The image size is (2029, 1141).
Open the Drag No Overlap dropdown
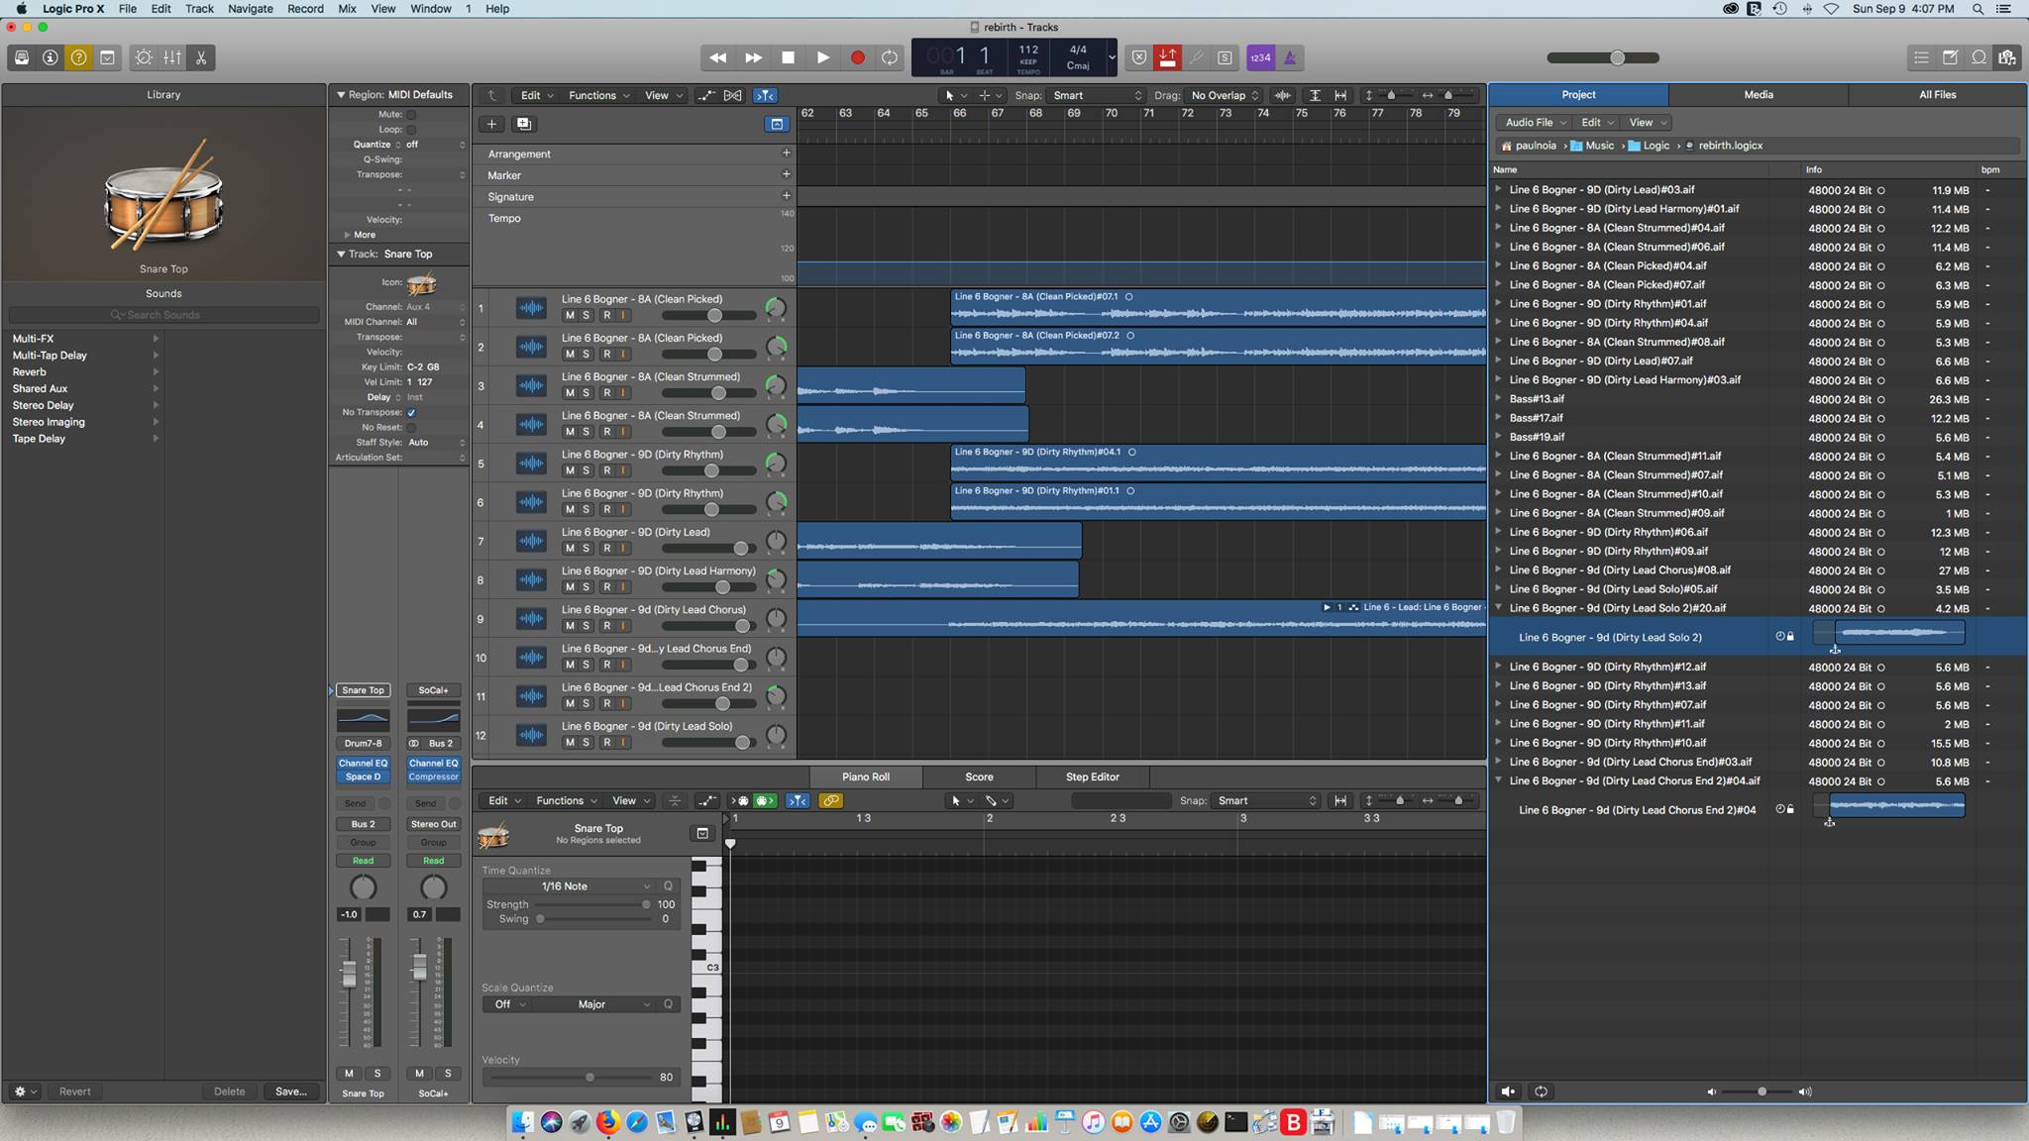pyautogui.click(x=1225, y=95)
